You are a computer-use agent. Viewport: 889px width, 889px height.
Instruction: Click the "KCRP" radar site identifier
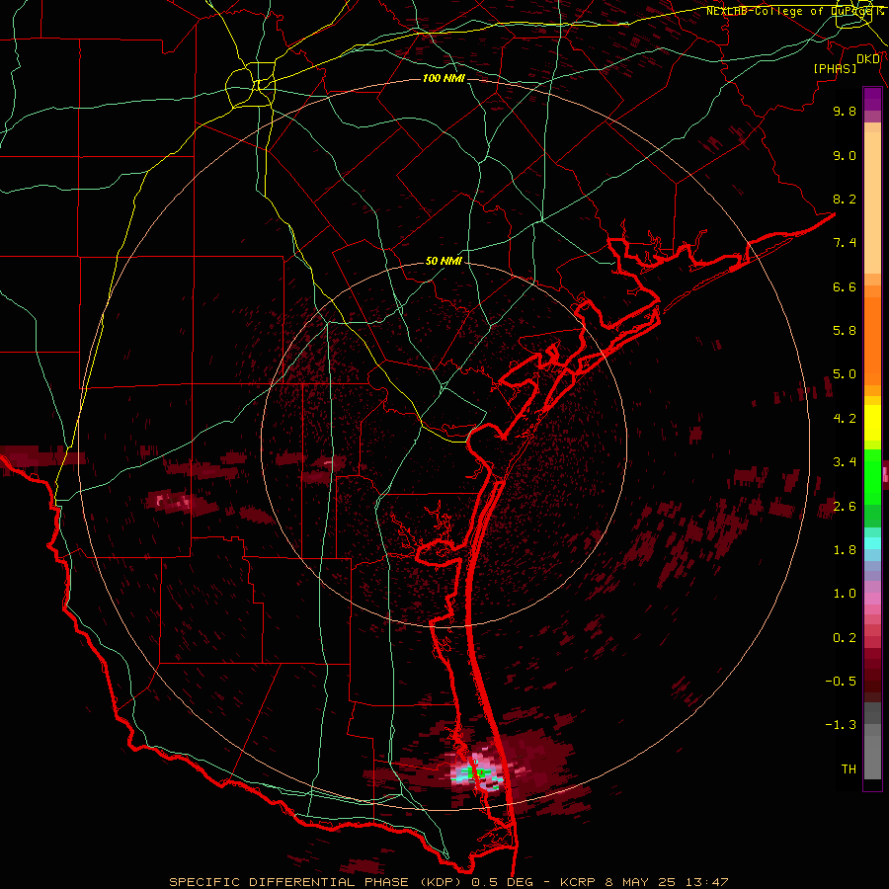tap(577, 882)
